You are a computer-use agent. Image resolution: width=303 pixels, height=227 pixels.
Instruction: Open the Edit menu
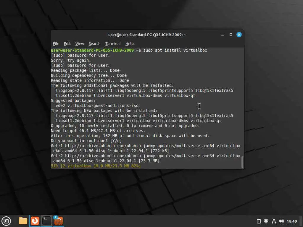(67, 44)
